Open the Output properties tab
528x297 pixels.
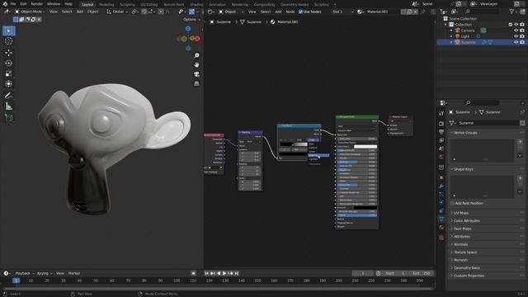[x=441, y=132]
